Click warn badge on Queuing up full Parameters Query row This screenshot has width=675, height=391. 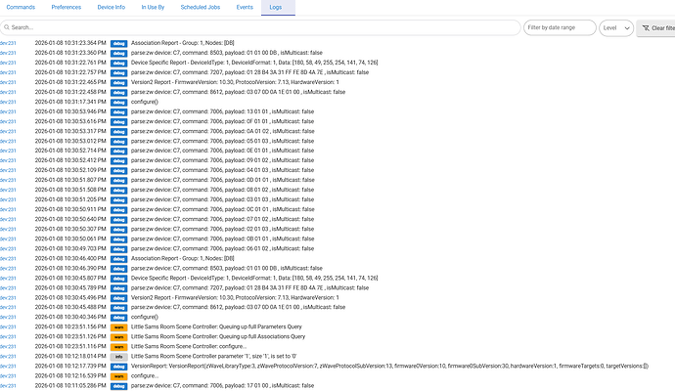pos(118,326)
